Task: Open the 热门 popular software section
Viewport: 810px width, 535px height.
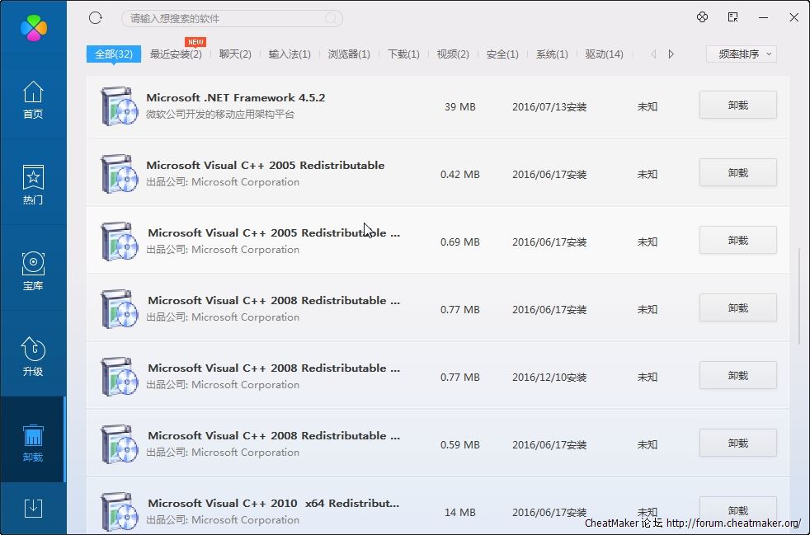Action: 33,185
